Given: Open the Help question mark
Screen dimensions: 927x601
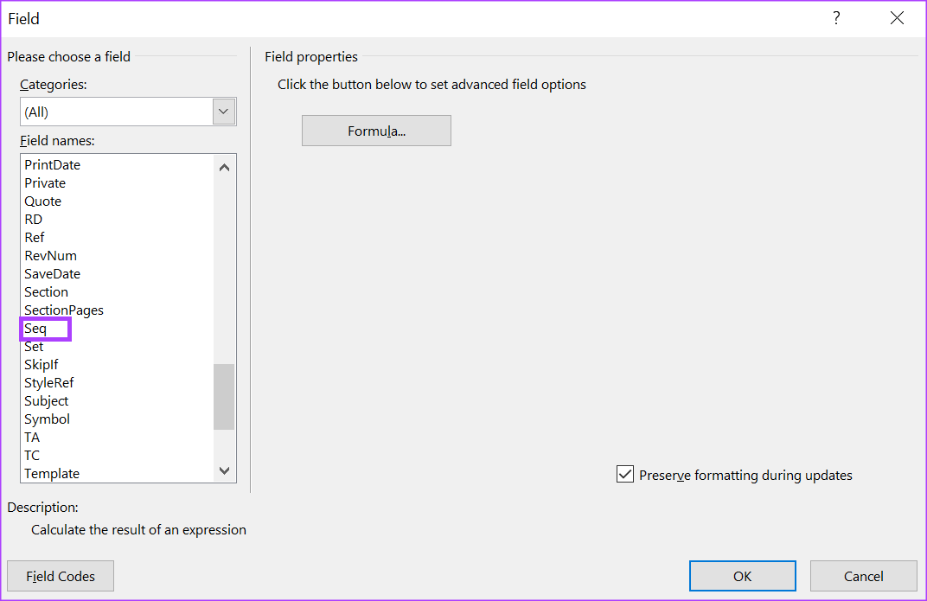Looking at the screenshot, I should pos(835,17).
